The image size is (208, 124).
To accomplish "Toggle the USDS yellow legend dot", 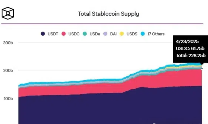I will pyautogui.click(x=122, y=34).
